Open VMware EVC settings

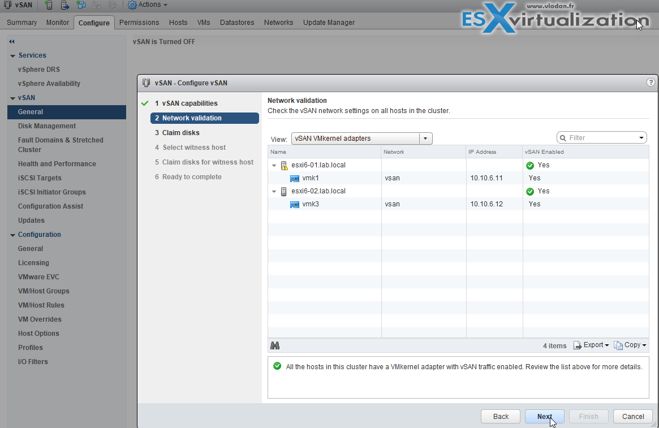point(38,277)
